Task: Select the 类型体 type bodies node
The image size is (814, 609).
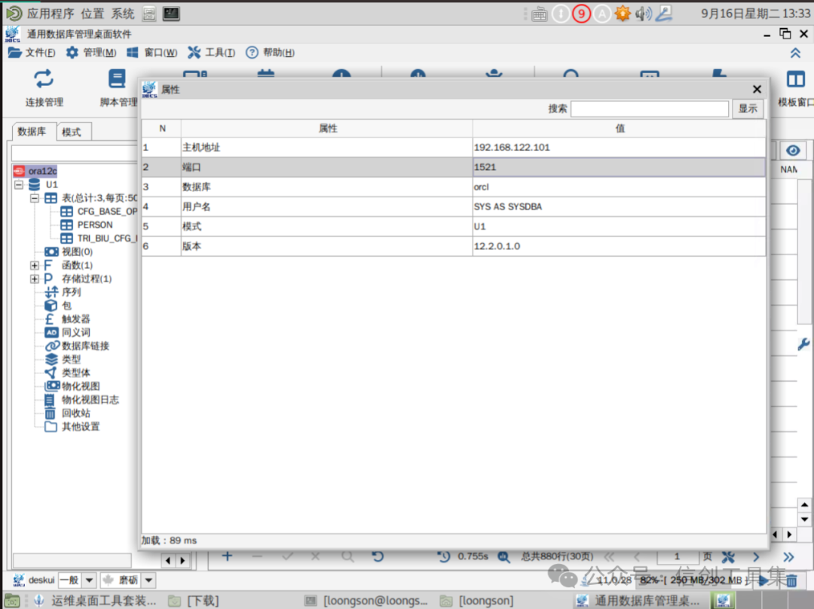Action: coord(76,373)
